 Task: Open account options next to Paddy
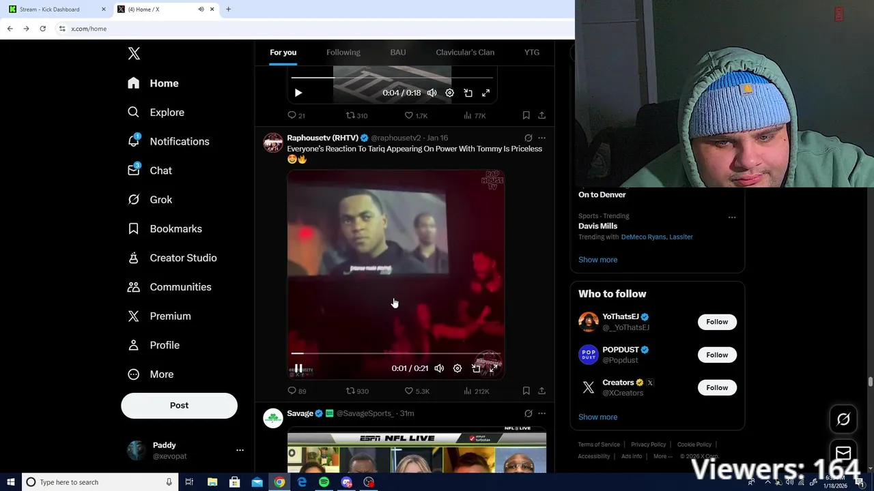[240, 450]
